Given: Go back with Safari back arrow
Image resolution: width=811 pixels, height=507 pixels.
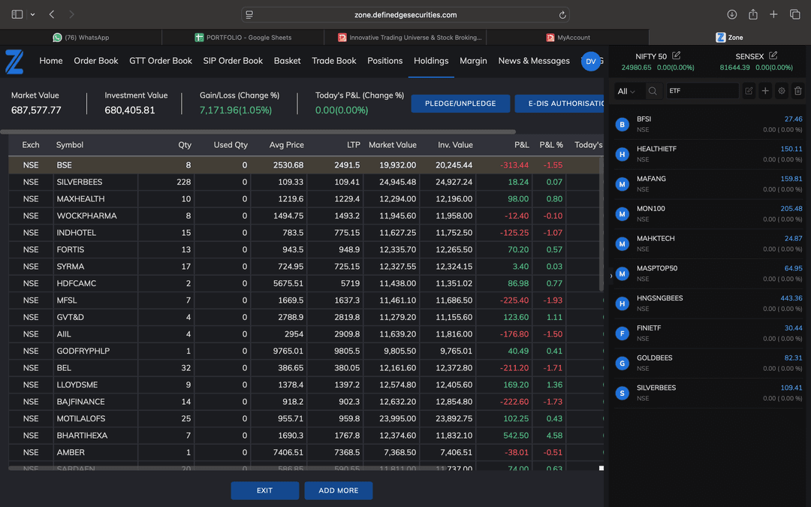Looking at the screenshot, I should tap(52, 14).
